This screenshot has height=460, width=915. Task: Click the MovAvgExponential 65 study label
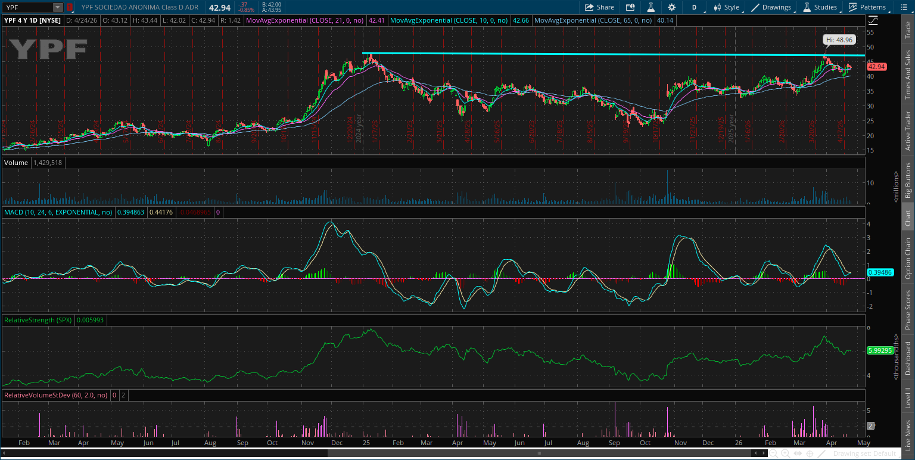(593, 20)
